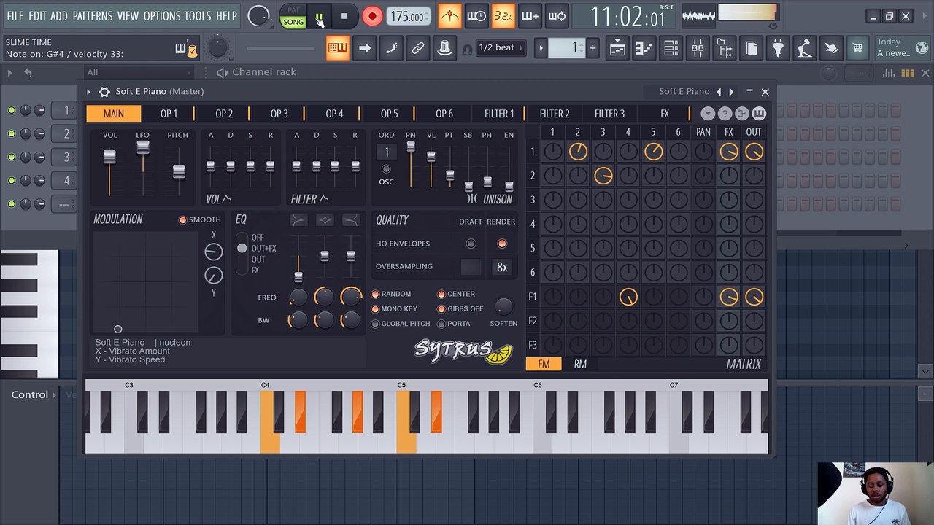Toggle the link chain icon
Image resolution: width=934 pixels, height=525 pixels.
click(x=417, y=48)
